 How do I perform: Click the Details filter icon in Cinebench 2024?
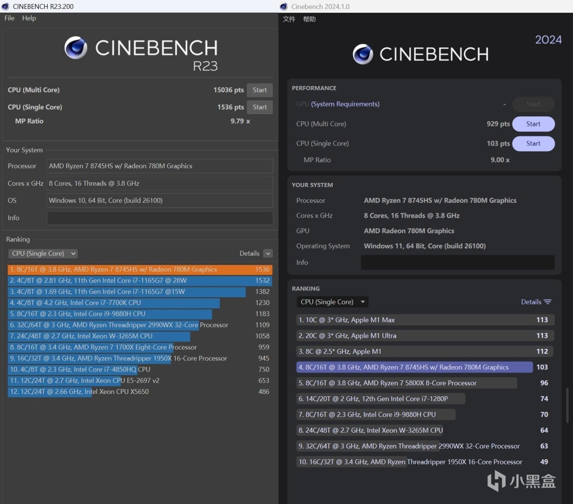click(547, 302)
